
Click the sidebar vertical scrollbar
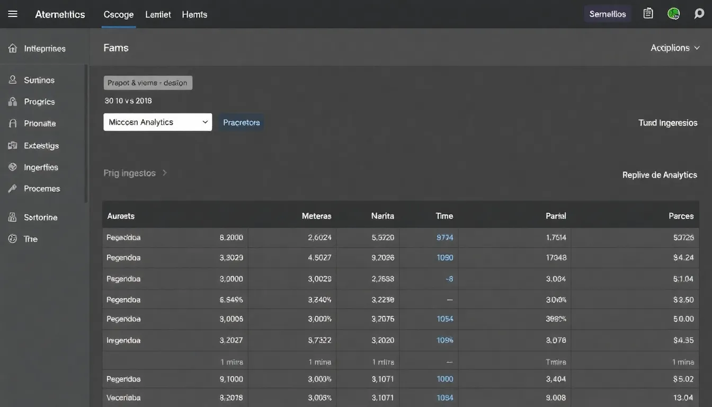click(86, 134)
